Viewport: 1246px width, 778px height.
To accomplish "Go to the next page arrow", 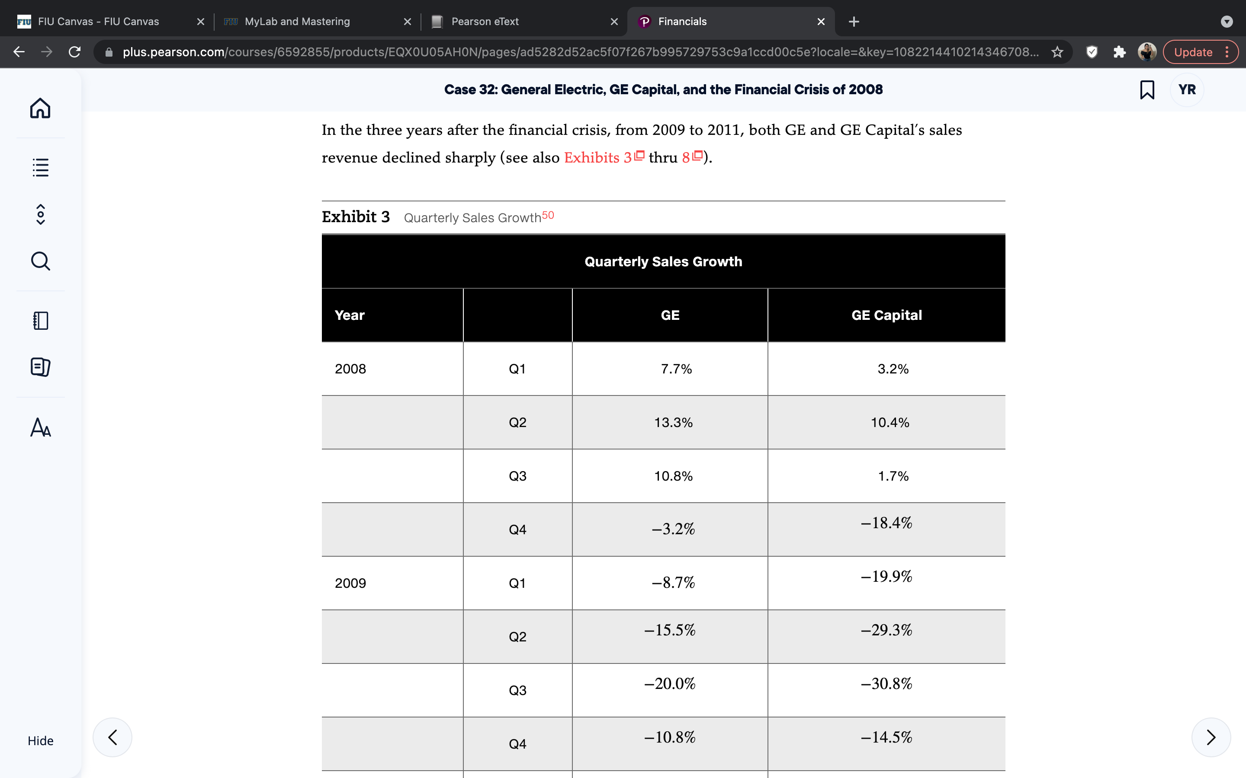I will (1211, 737).
